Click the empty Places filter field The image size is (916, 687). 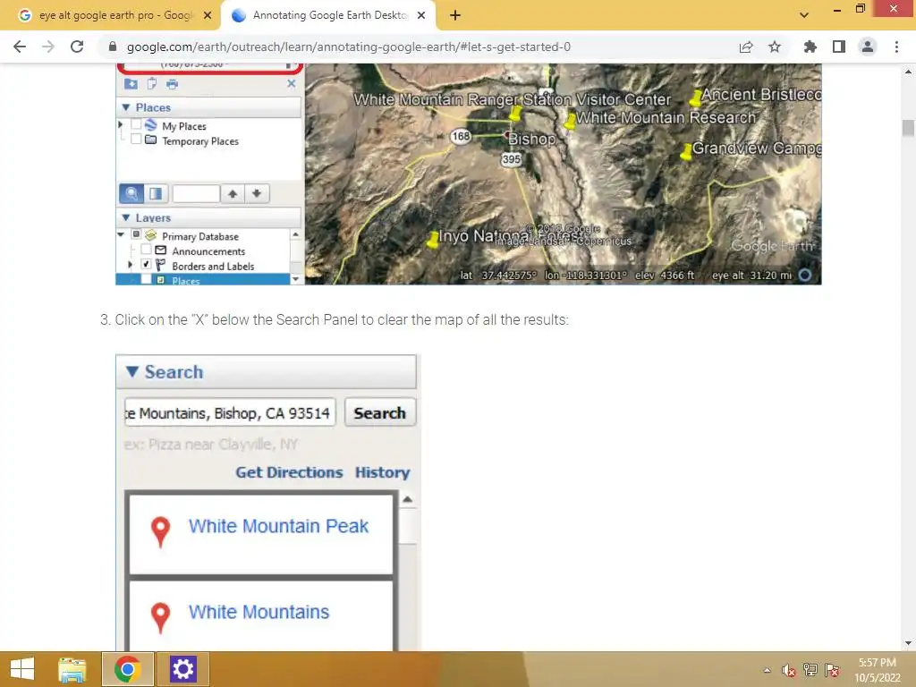point(196,193)
